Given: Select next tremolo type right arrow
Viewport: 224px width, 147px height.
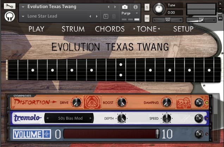Looking at the screenshot, I should (x=91, y=118).
